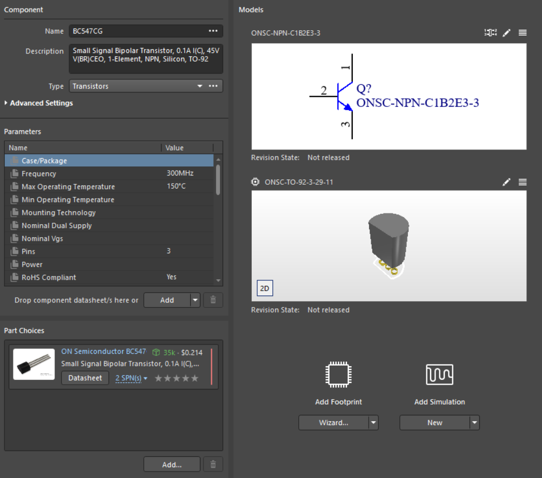Open the Add datasheet dropdown arrow
The height and width of the screenshot is (478, 542).
coord(195,300)
